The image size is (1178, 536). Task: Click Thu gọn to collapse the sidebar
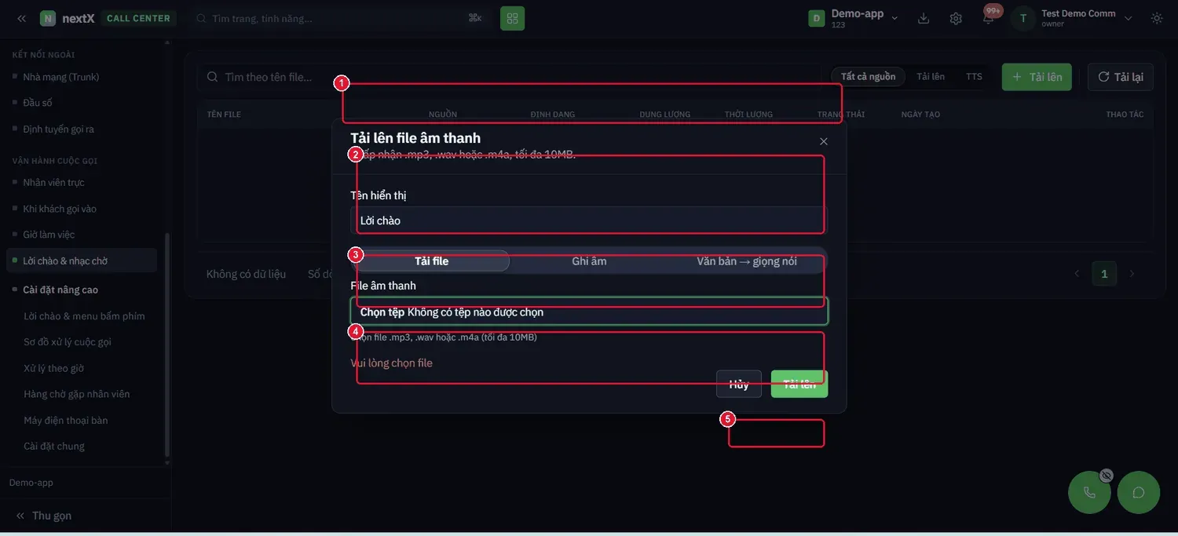[44, 516]
